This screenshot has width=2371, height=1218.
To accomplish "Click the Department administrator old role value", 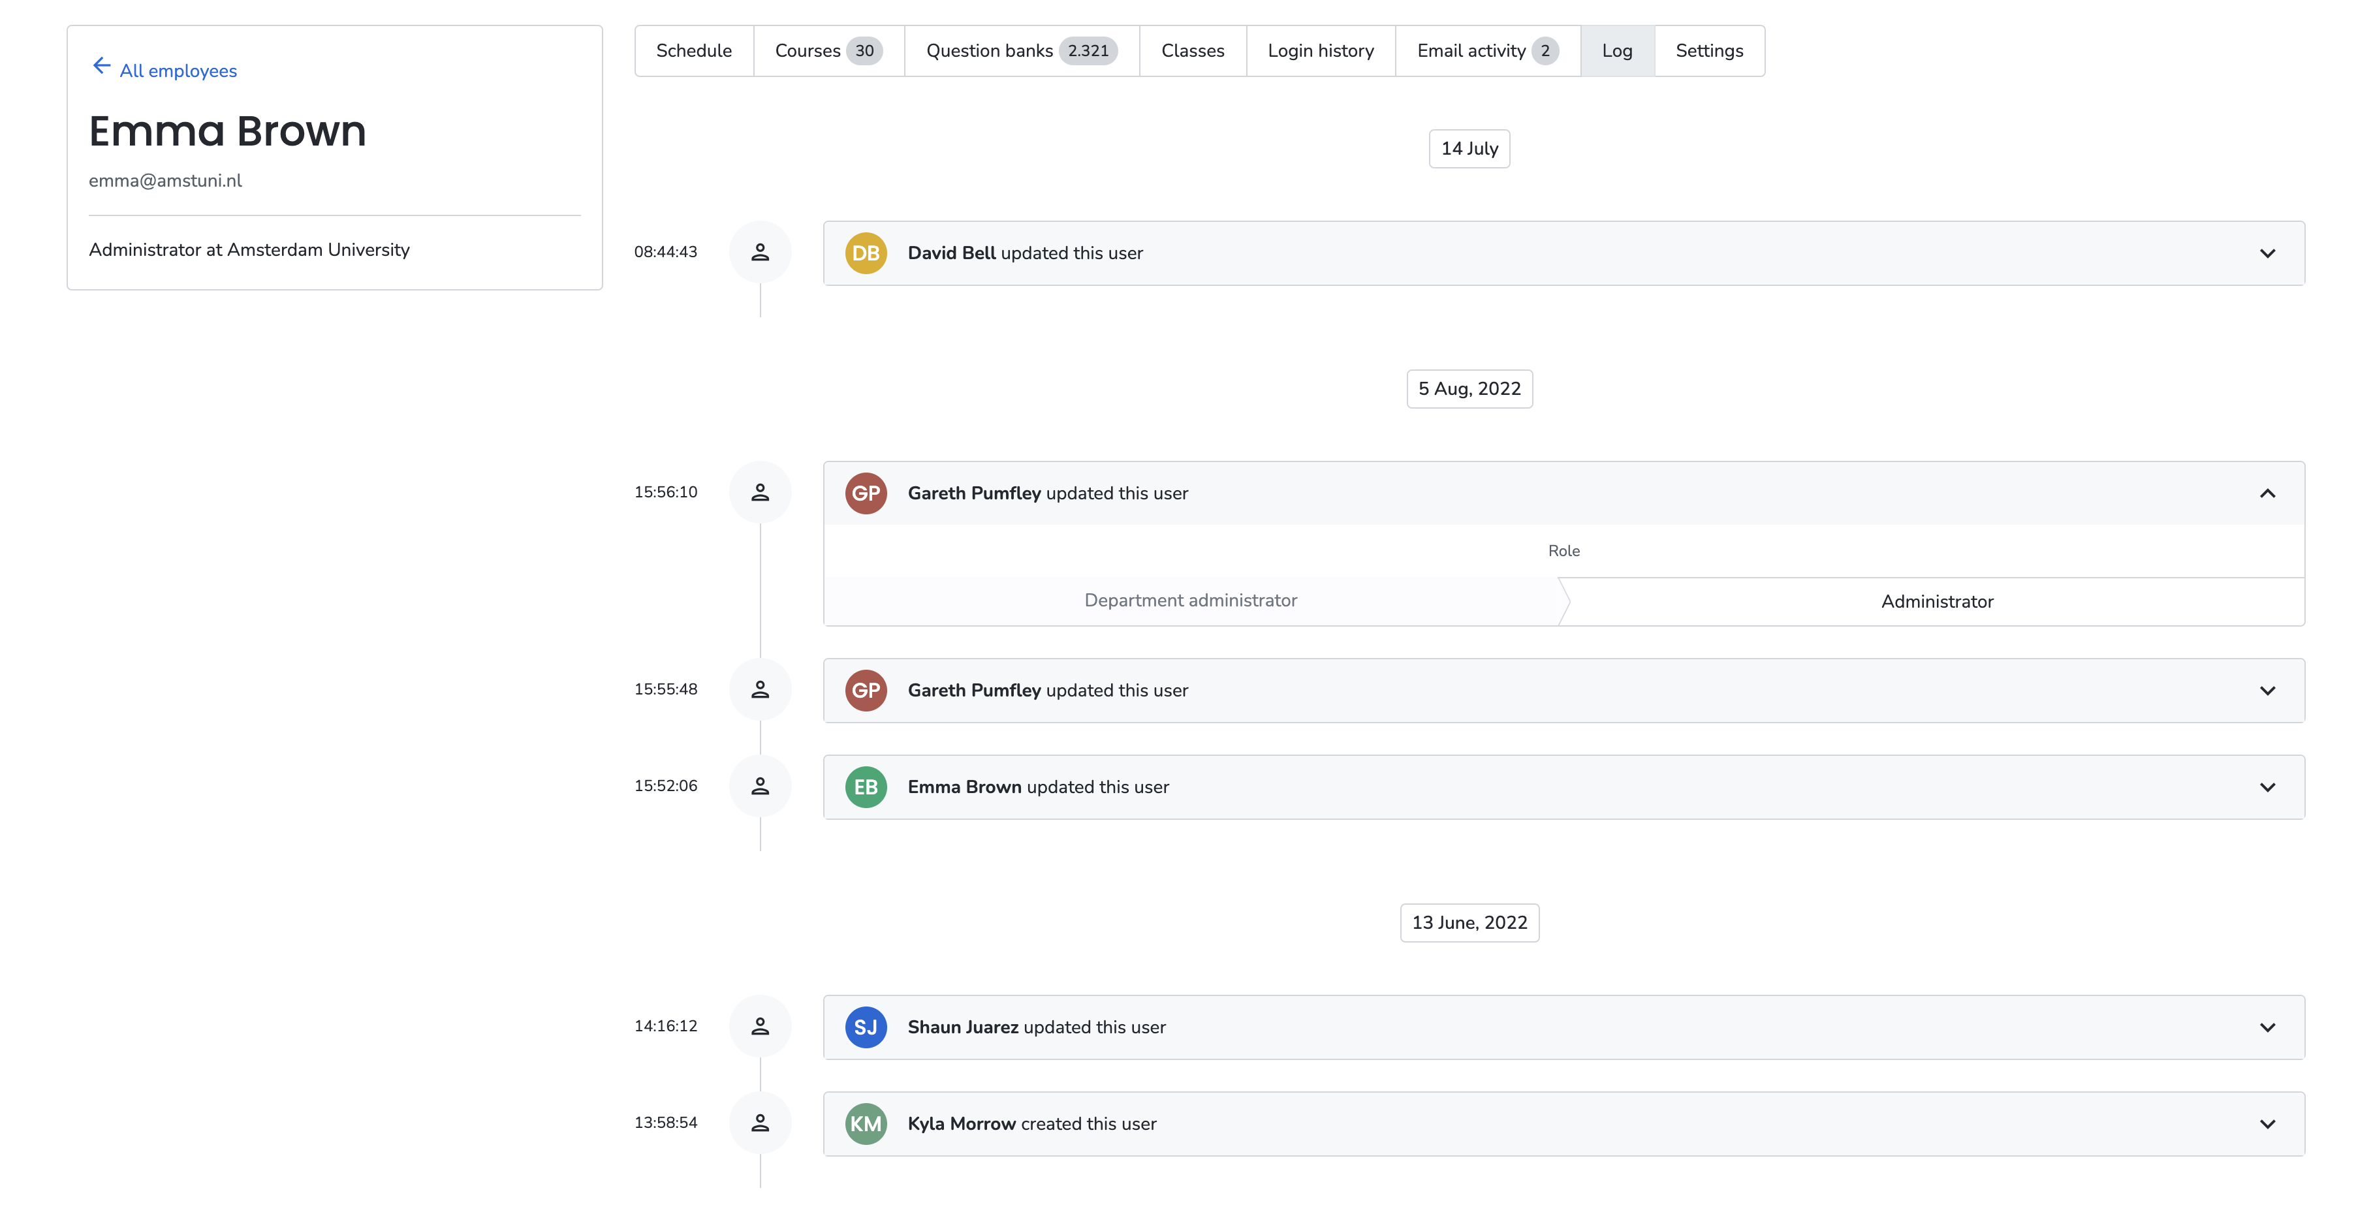I will point(1190,601).
